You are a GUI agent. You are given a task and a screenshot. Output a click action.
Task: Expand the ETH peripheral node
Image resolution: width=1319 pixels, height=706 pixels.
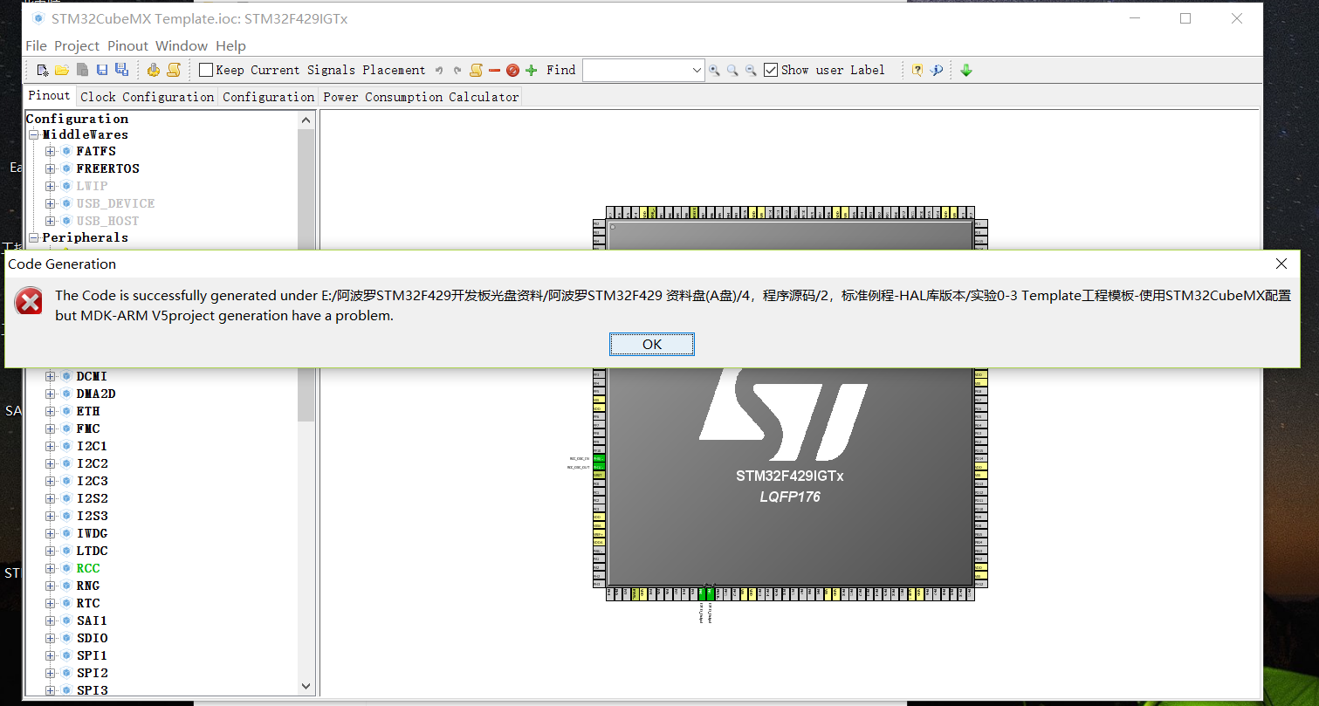pyautogui.click(x=50, y=411)
